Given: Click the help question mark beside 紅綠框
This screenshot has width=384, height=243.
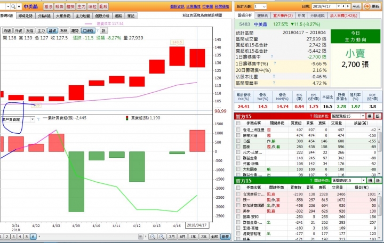Looking at the screenshot, I should pos(98,30).
